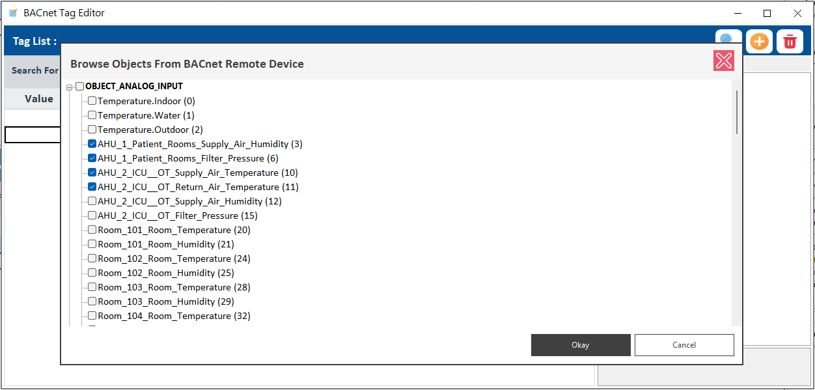Uncheck AHU_2_ICU__OT_Return_Air_Temperature (11)
This screenshot has height=390, width=815.
point(92,187)
